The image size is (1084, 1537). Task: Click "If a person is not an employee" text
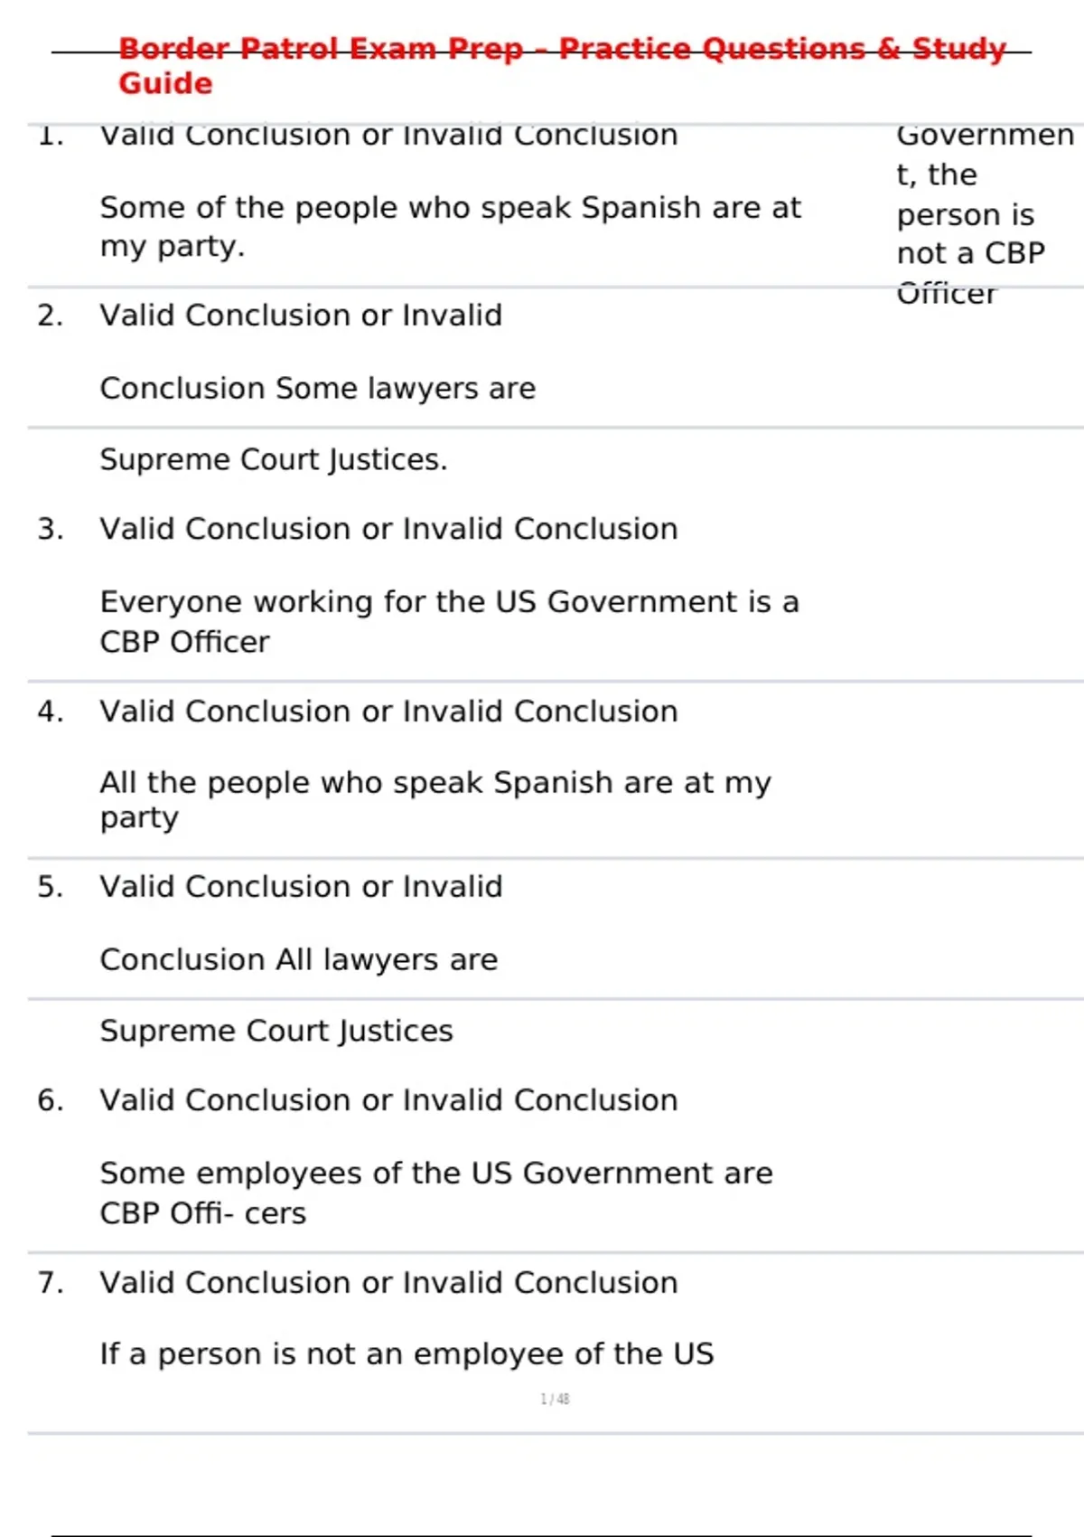tap(406, 1354)
